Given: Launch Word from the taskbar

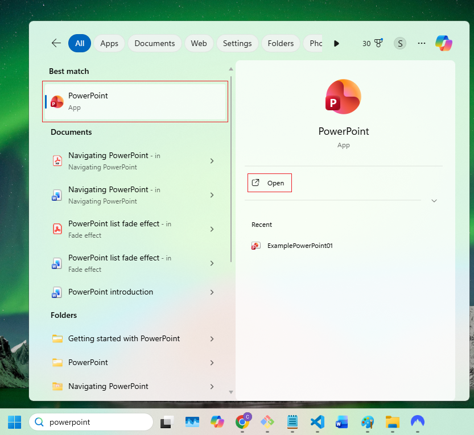Looking at the screenshot, I should coord(342,422).
